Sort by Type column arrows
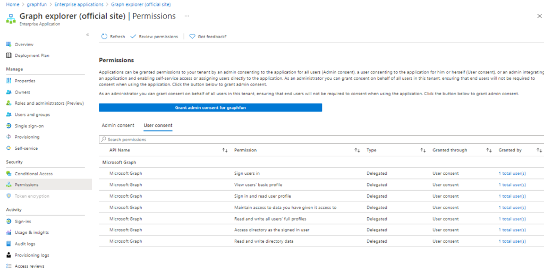Image resolution: width=544 pixels, height=272 pixels. (423, 150)
